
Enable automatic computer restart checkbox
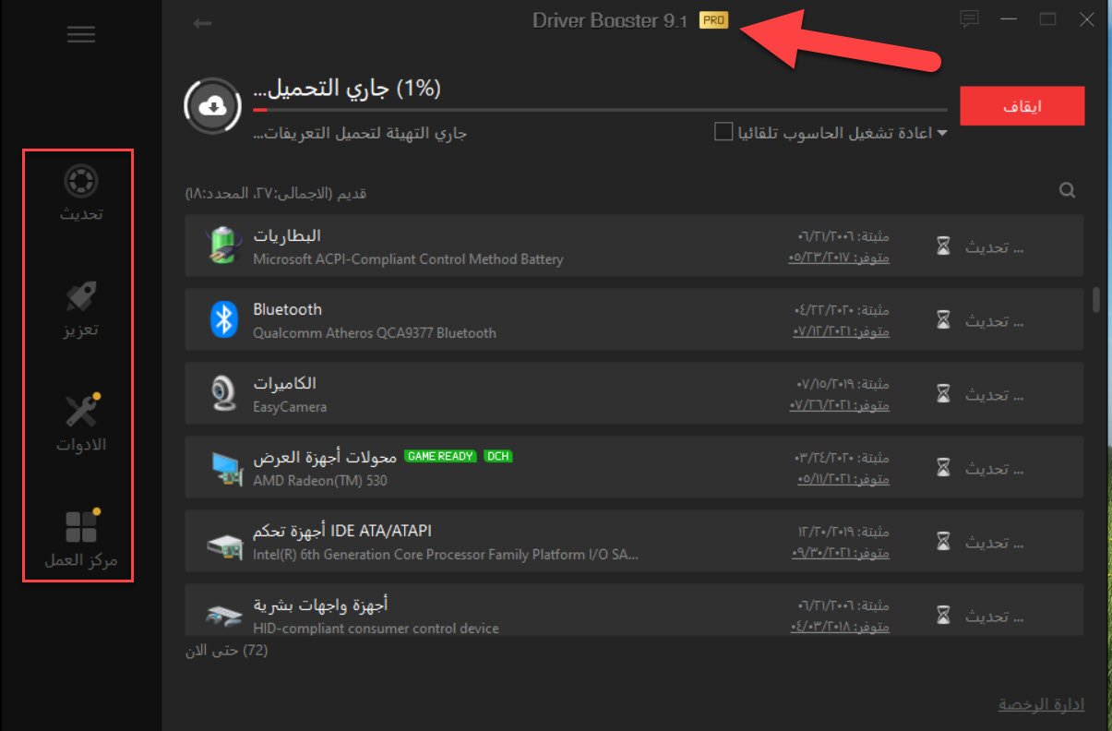pos(723,132)
